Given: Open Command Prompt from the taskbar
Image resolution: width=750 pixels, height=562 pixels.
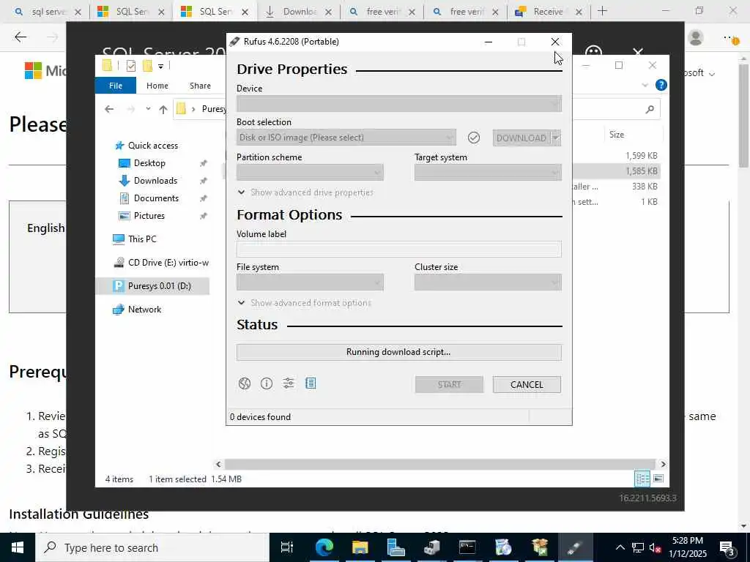Looking at the screenshot, I should (x=467, y=547).
